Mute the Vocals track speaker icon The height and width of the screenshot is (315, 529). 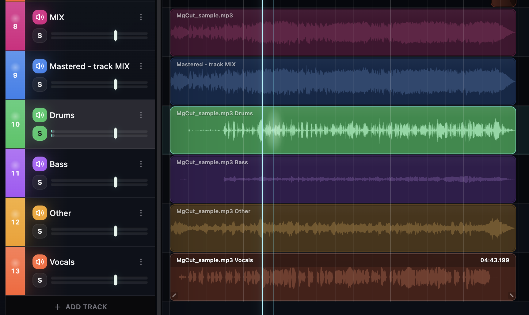(40, 262)
